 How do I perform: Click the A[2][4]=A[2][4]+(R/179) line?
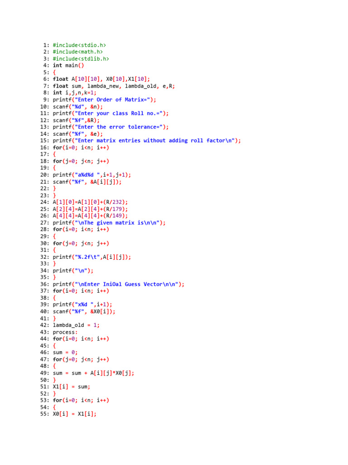(90, 209)
